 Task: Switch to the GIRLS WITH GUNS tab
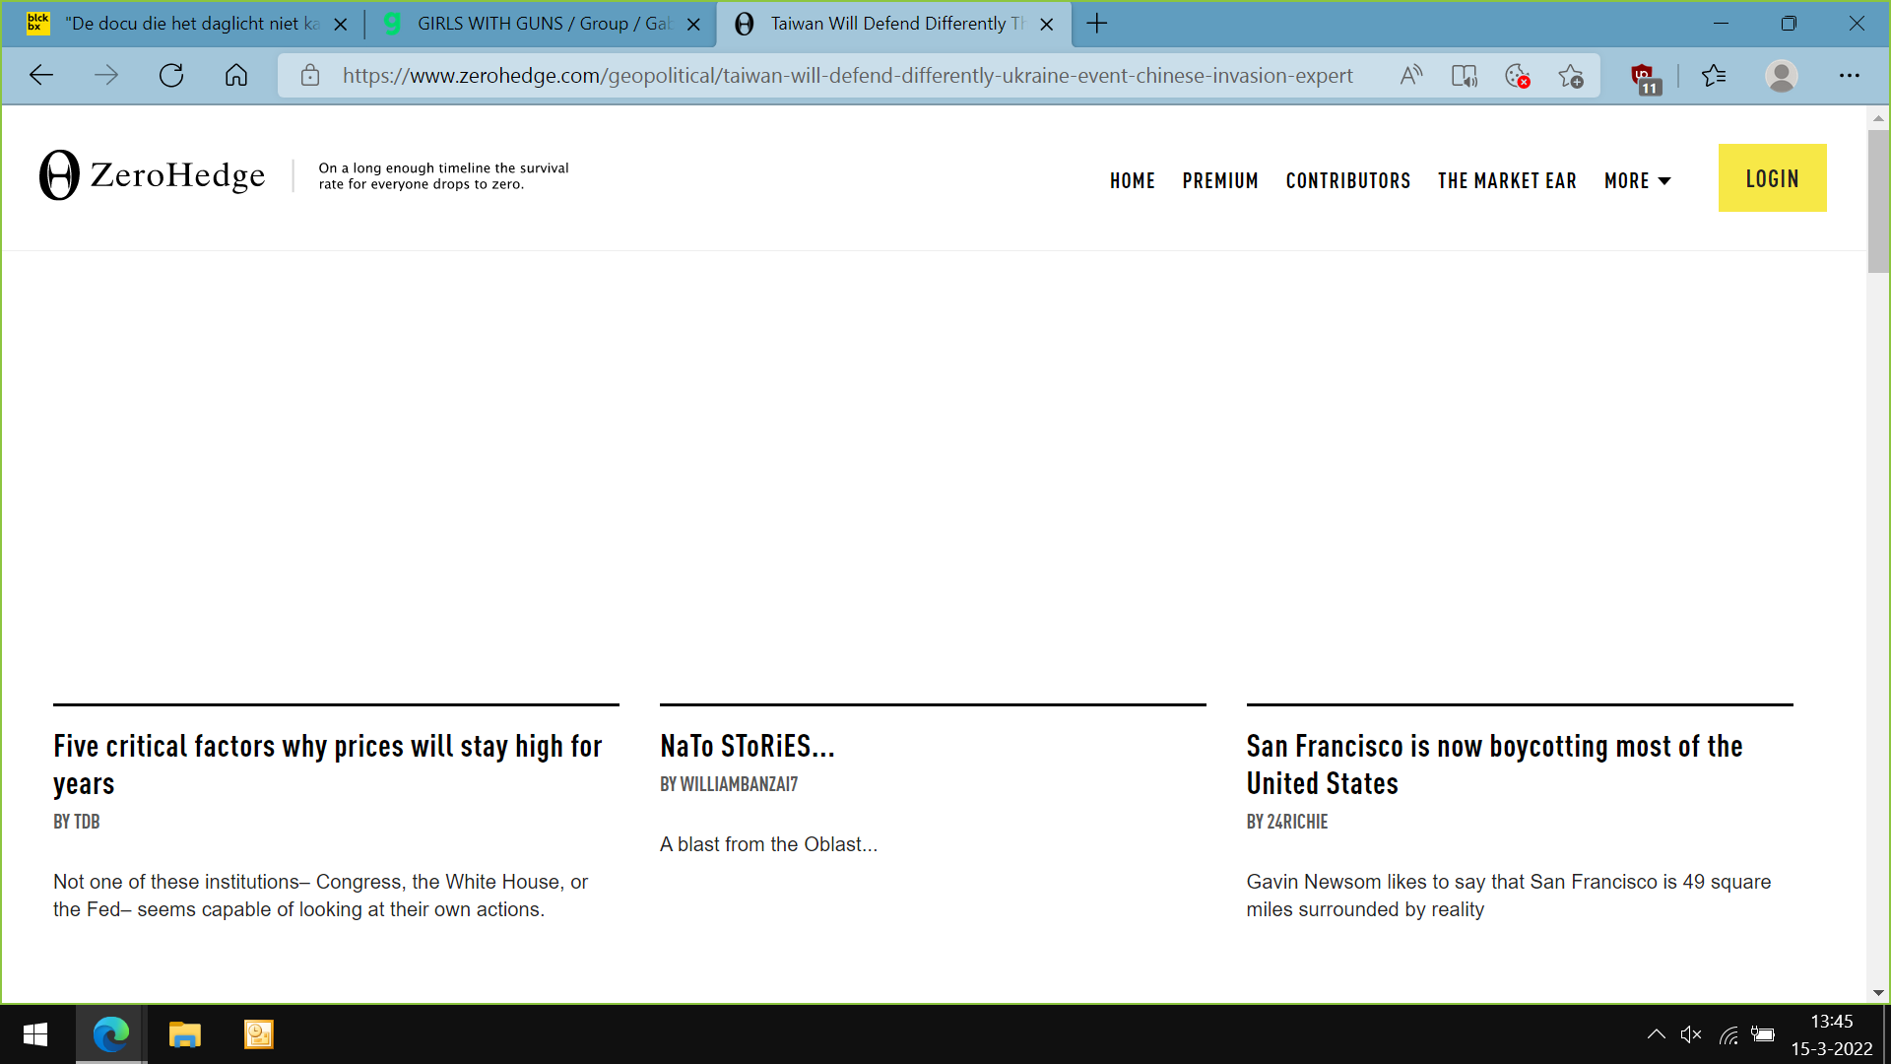coord(542,24)
